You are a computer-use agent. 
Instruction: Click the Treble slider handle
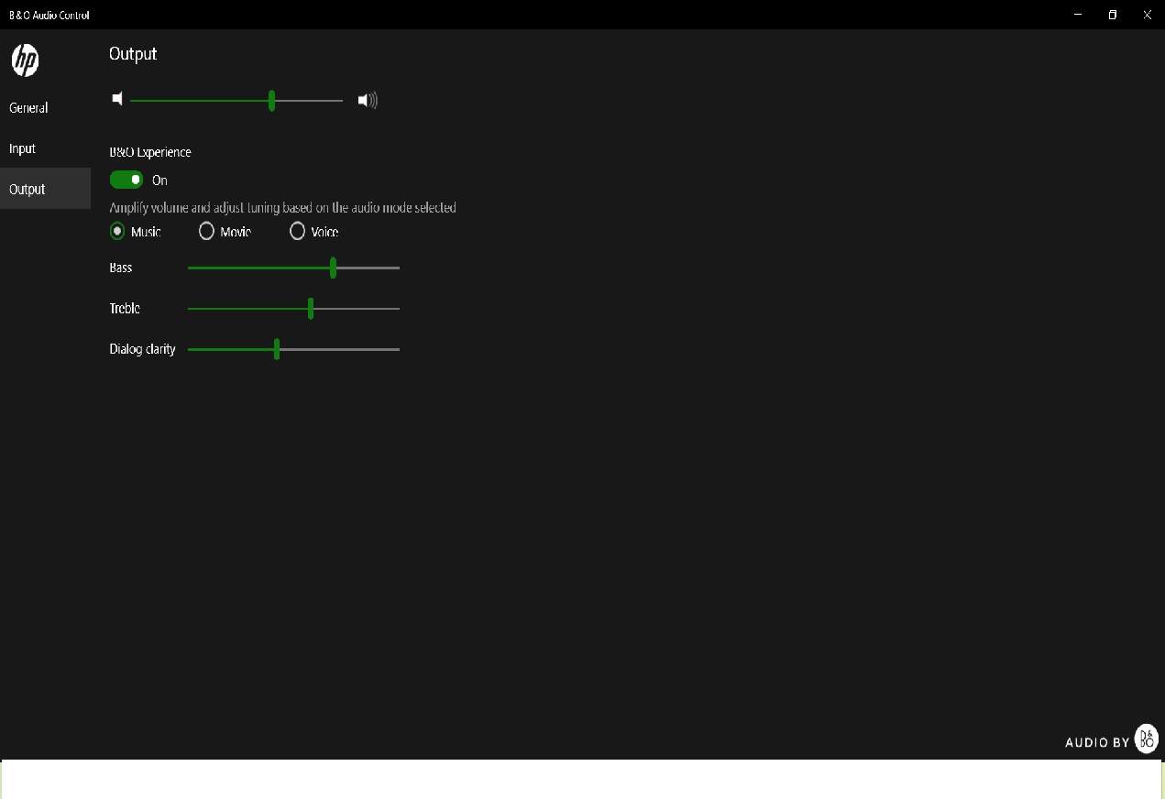pyautogui.click(x=311, y=309)
